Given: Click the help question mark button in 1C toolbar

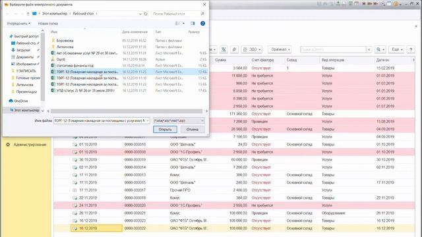Looking at the screenshot, I should (x=411, y=49).
